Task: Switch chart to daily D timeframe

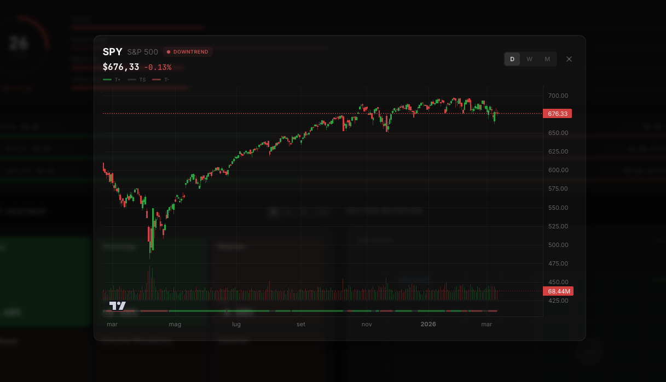Action: [x=512, y=59]
